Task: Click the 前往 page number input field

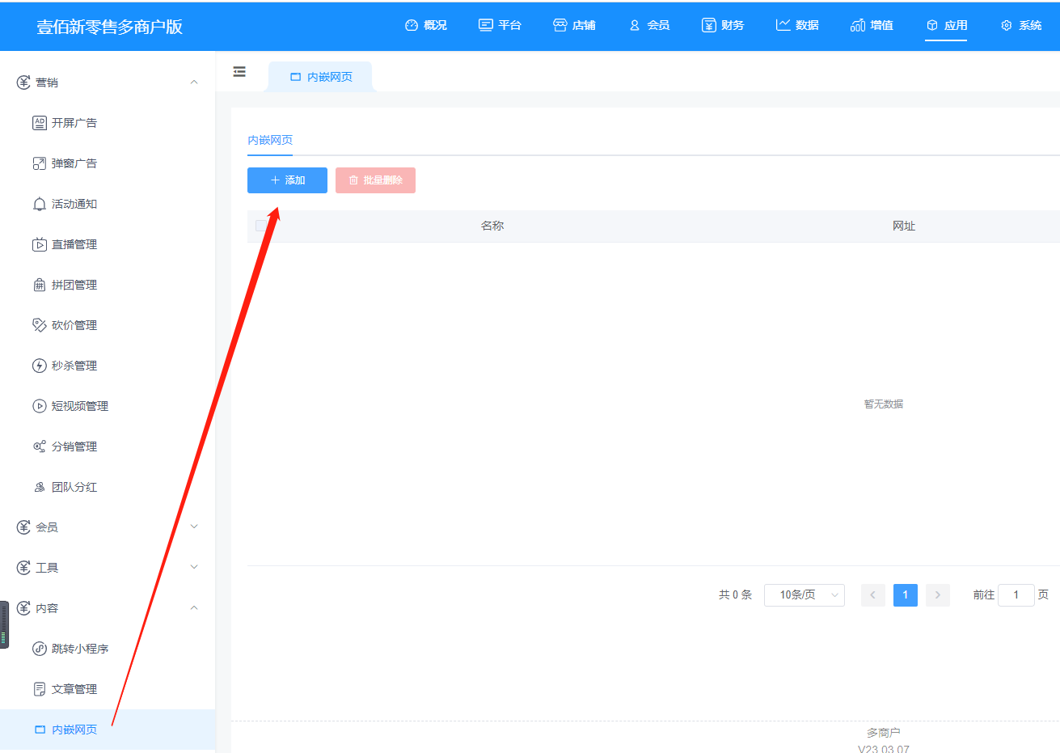Action: (x=1016, y=594)
